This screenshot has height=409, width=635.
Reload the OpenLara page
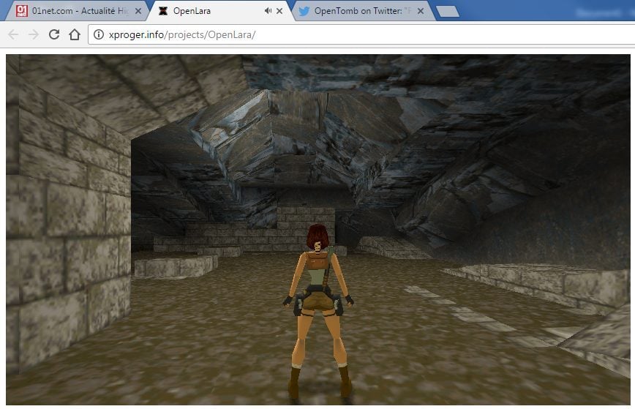pyautogui.click(x=54, y=34)
